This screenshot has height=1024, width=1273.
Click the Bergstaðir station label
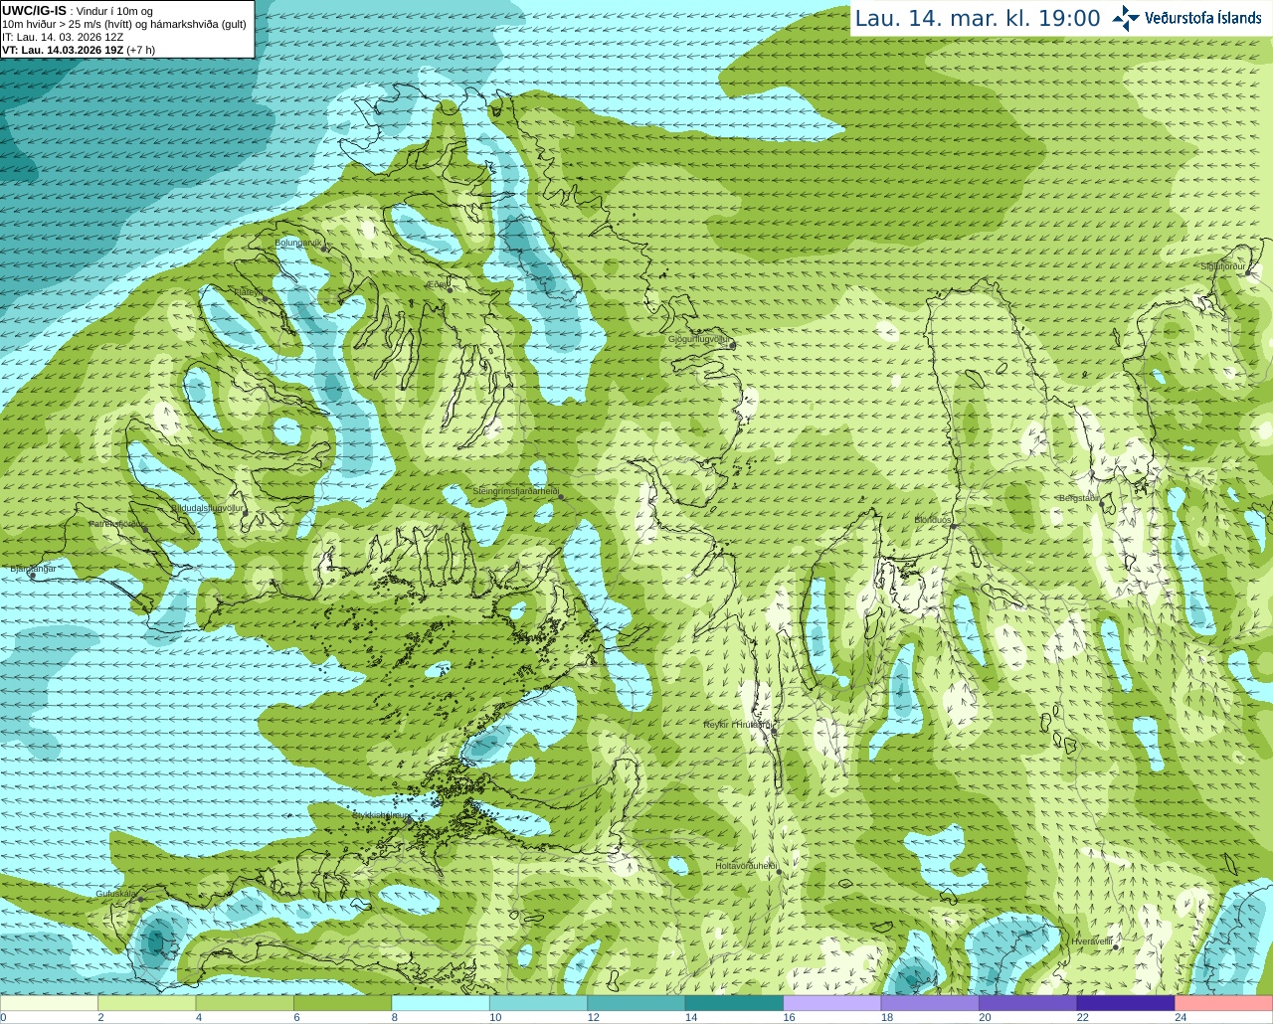(x=1078, y=498)
